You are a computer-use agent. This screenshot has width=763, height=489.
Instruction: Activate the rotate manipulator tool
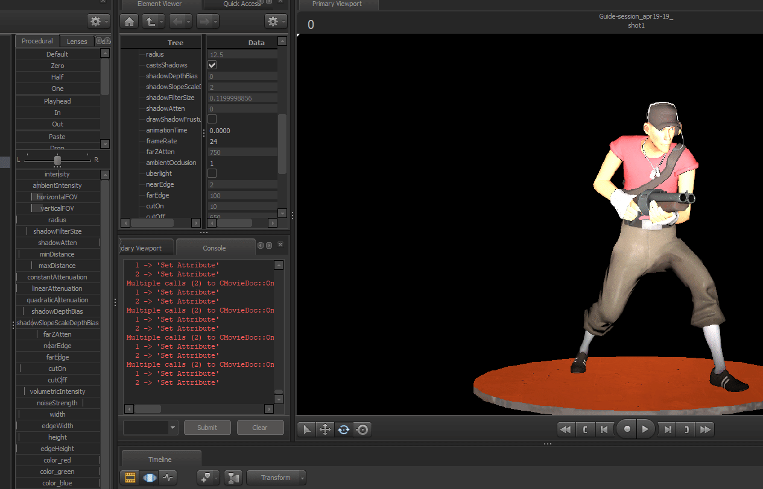pos(344,429)
